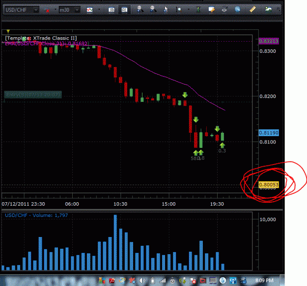307x286 pixels.
Task: Toggle the ask price mode button
Action: coord(124,10)
